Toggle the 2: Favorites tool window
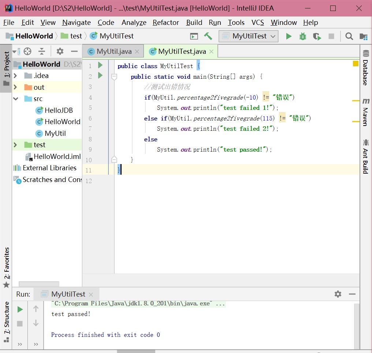The height and width of the screenshot is (353, 372). pyautogui.click(x=6, y=267)
